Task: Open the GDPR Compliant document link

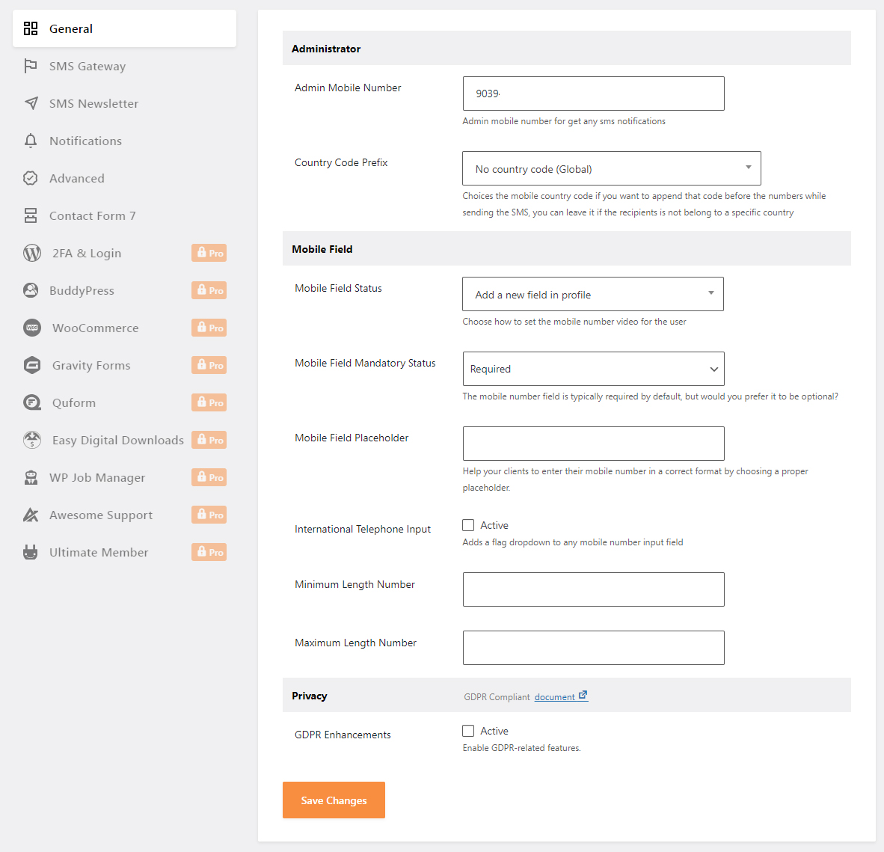Action: (560, 696)
